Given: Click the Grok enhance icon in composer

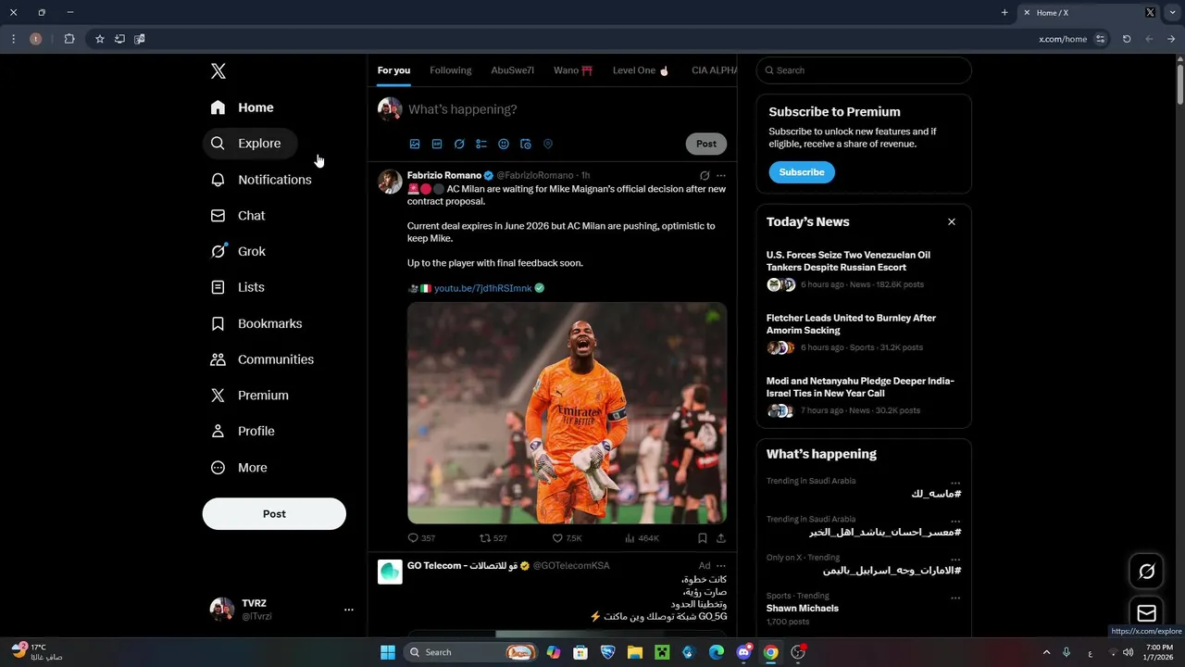Looking at the screenshot, I should [x=459, y=144].
